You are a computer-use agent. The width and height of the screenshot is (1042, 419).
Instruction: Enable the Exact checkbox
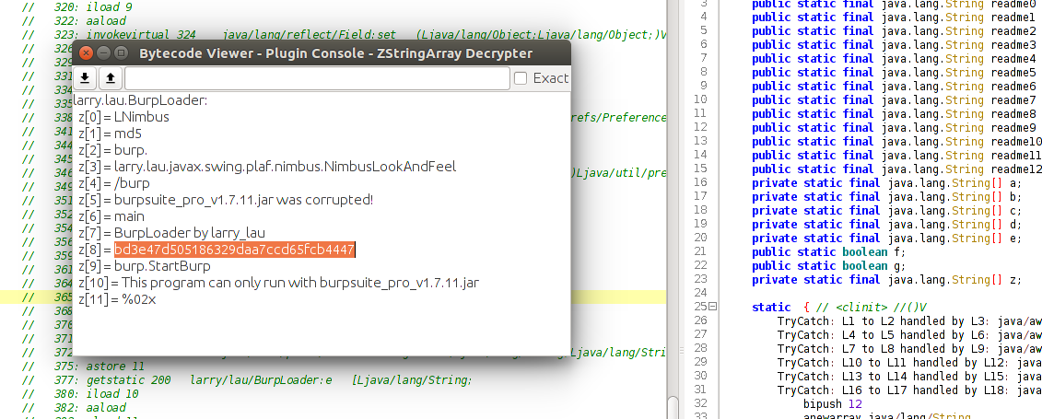(521, 78)
